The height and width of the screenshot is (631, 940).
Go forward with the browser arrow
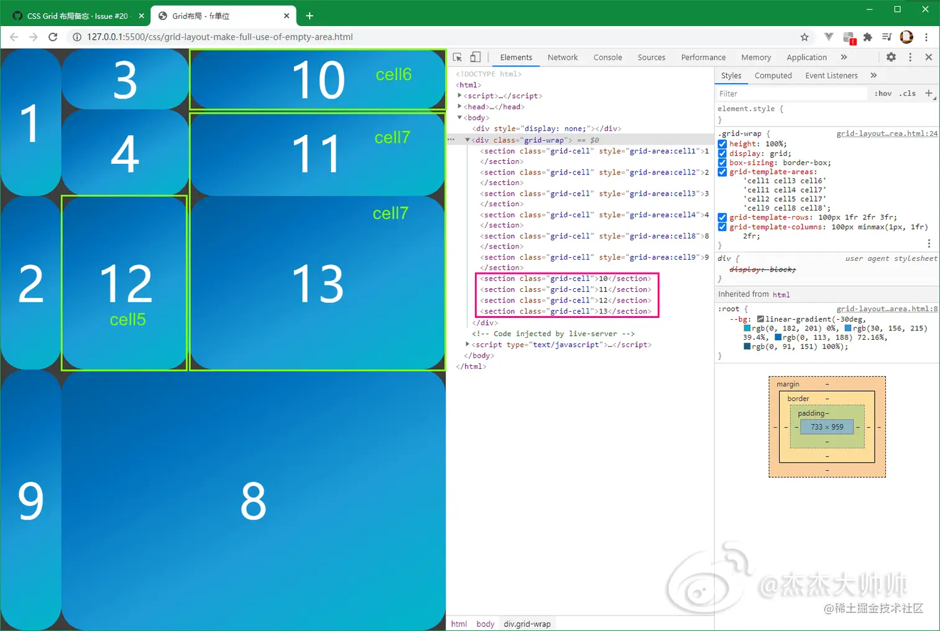[34, 37]
